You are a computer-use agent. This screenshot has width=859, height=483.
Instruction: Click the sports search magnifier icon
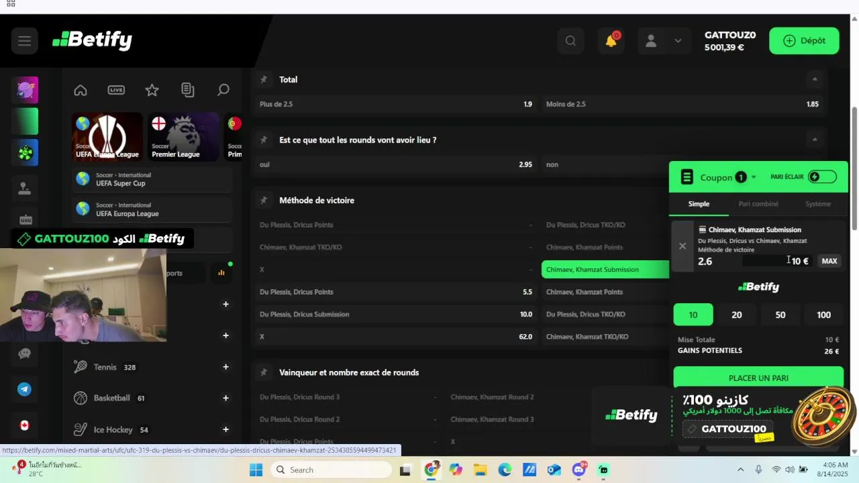223,90
